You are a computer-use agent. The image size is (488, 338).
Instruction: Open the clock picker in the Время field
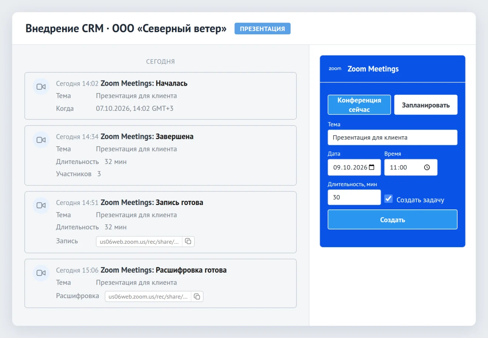point(427,167)
